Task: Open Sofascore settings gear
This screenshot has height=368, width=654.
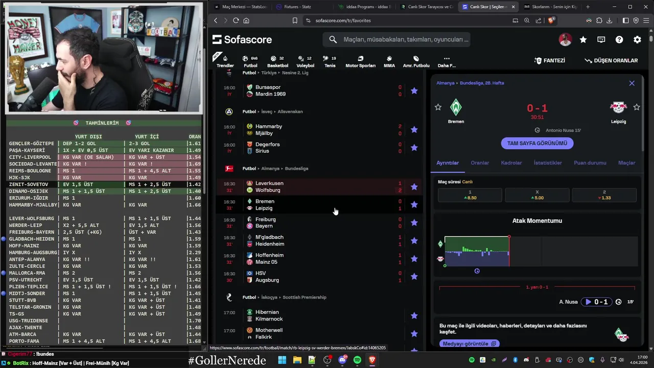Action: (637, 39)
